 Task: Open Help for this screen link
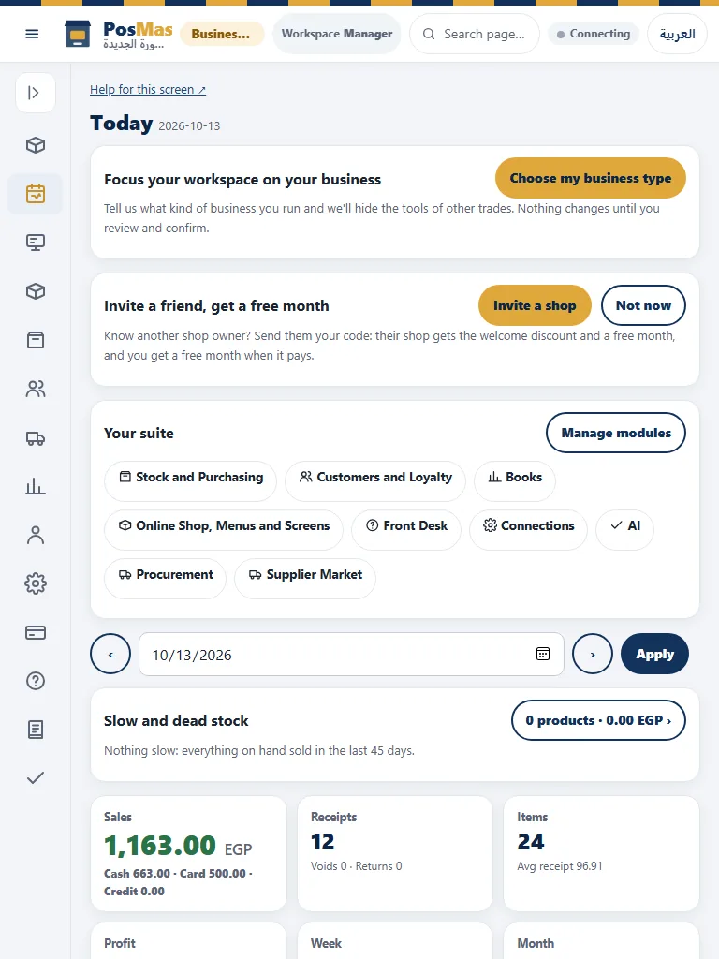click(x=147, y=89)
